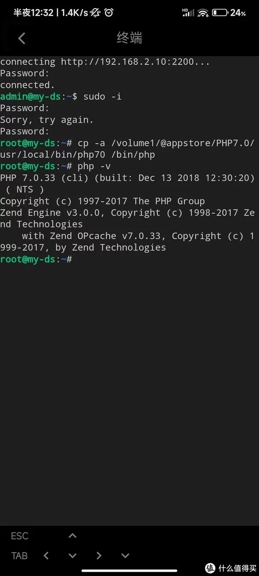This screenshot has height=576, width=259.
Task: Tap the sudo -i command line
Action: (x=61, y=96)
